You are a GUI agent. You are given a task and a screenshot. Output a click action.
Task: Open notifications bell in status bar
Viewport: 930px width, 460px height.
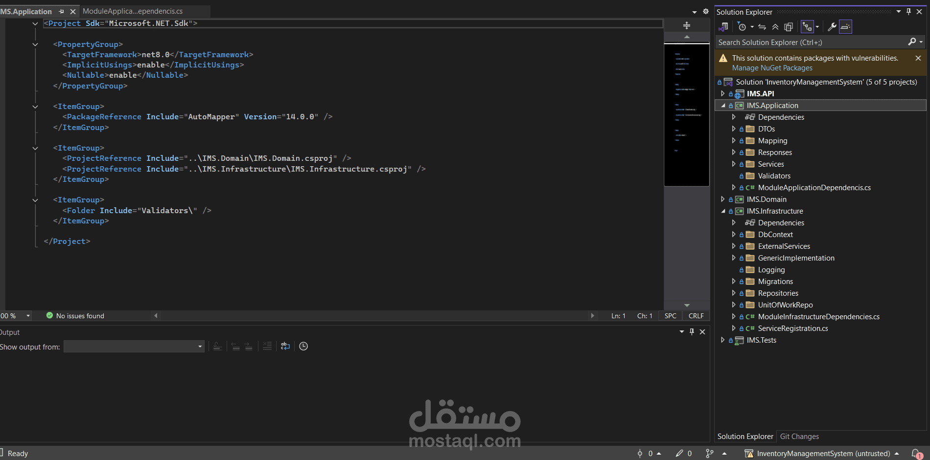tap(917, 454)
